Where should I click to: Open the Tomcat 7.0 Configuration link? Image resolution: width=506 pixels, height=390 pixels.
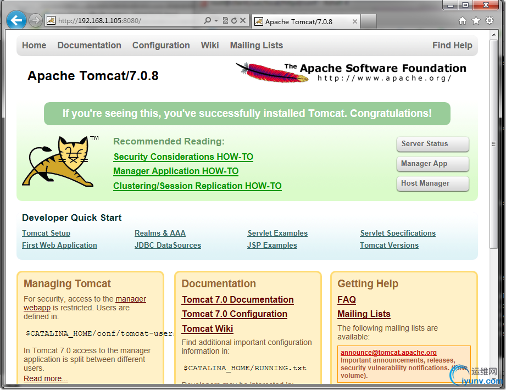coord(235,314)
